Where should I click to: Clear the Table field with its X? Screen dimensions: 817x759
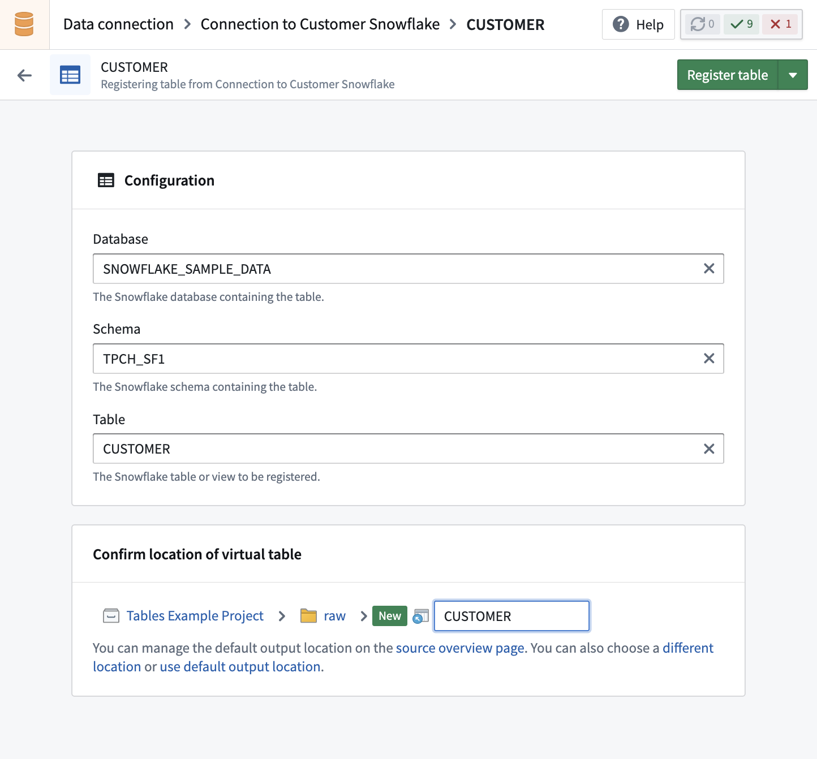pyautogui.click(x=709, y=448)
